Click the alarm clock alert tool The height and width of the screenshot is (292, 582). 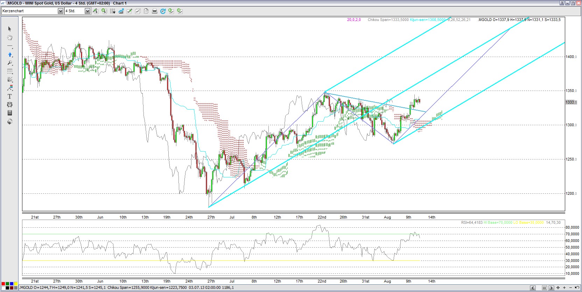coord(10,105)
